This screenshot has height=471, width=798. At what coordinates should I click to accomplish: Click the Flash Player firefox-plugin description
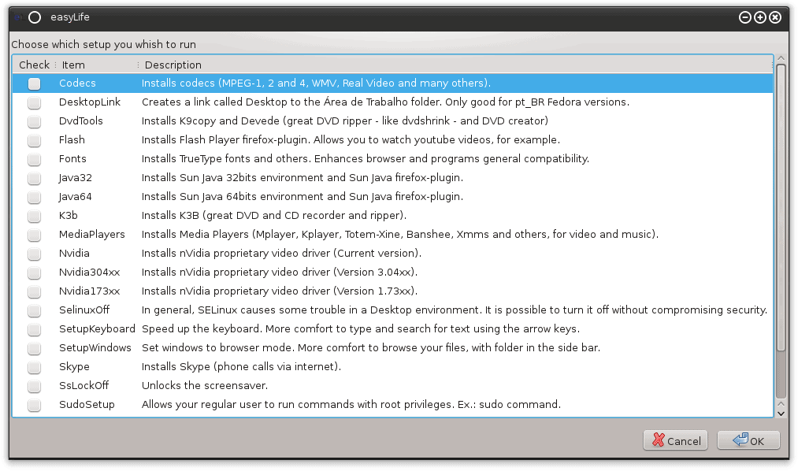tap(351, 140)
